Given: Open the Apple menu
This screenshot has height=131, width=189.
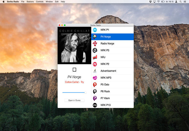Looking at the screenshot, I should point(4,2).
